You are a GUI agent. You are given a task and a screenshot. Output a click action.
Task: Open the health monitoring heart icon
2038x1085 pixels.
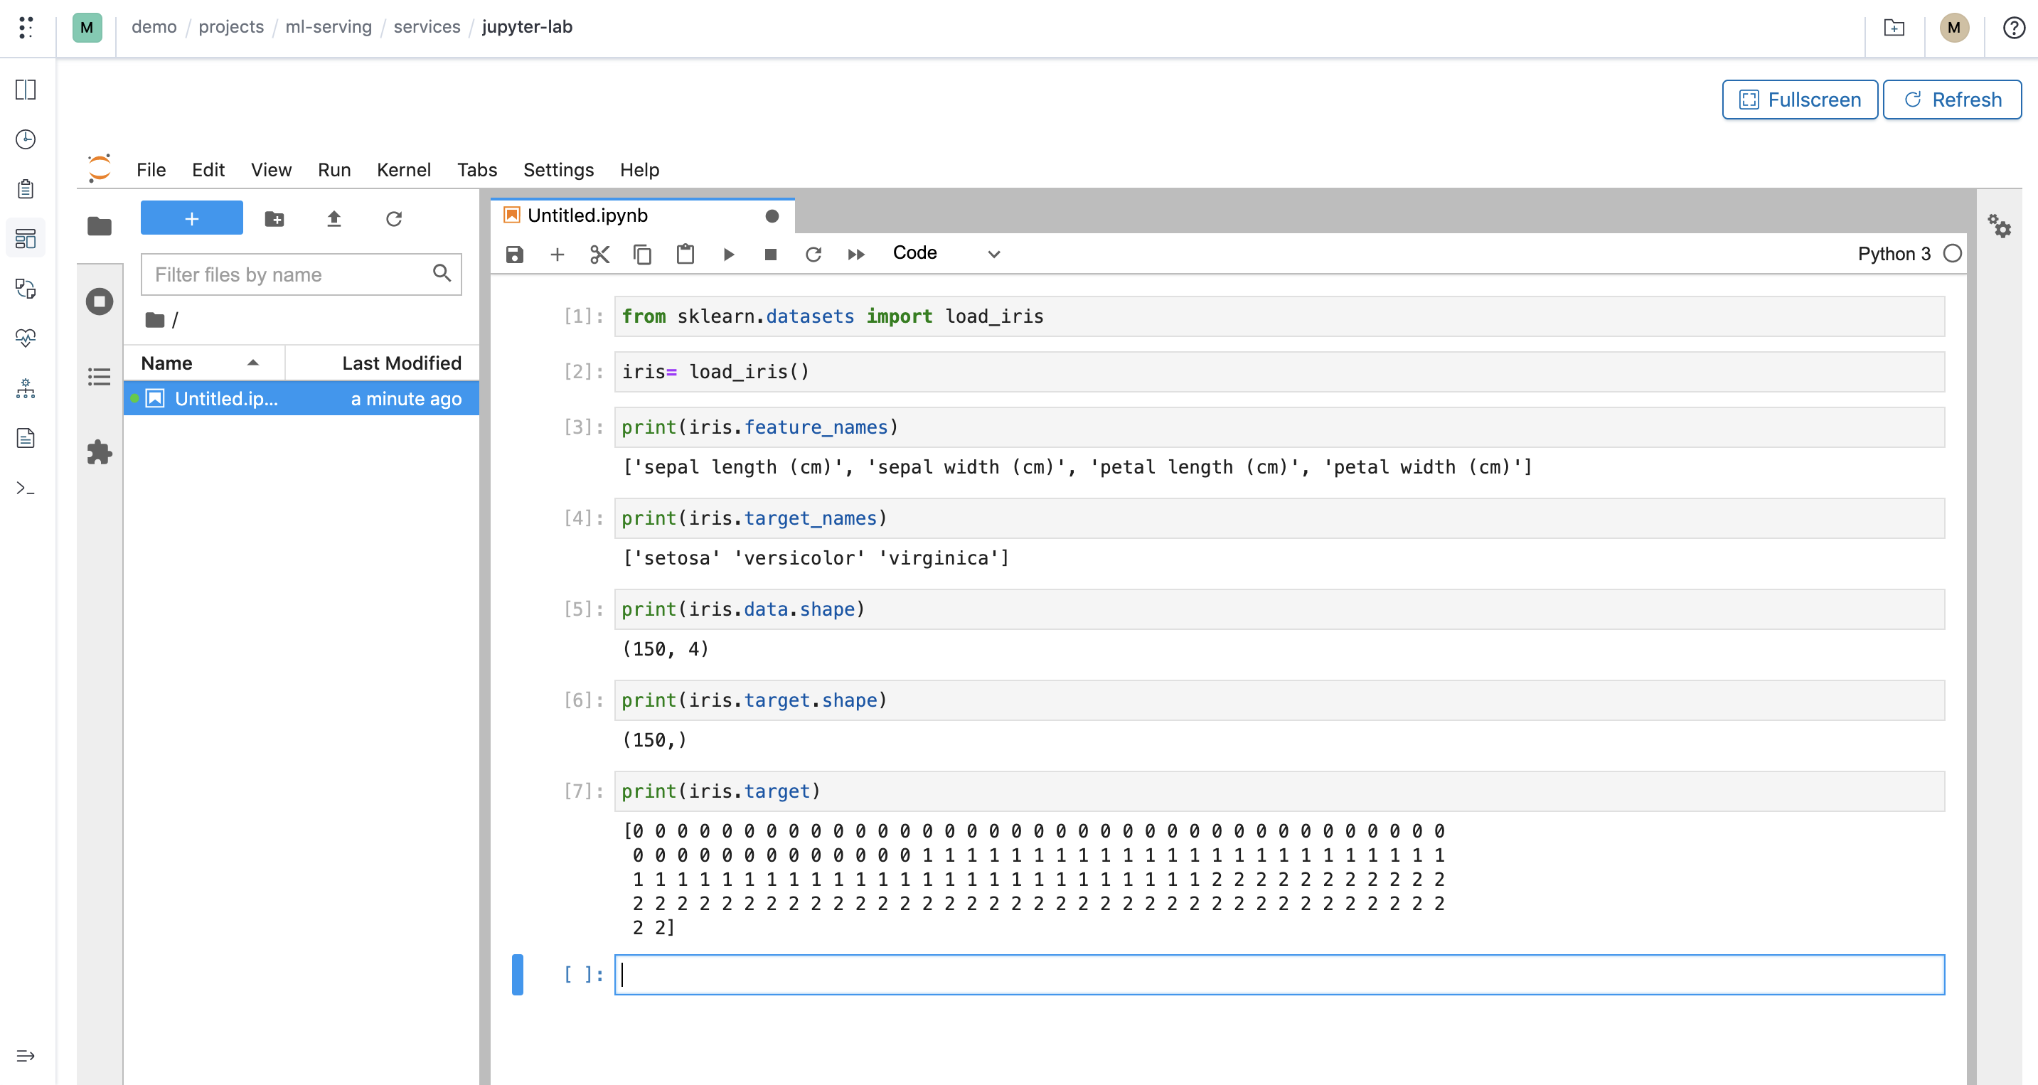click(26, 338)
